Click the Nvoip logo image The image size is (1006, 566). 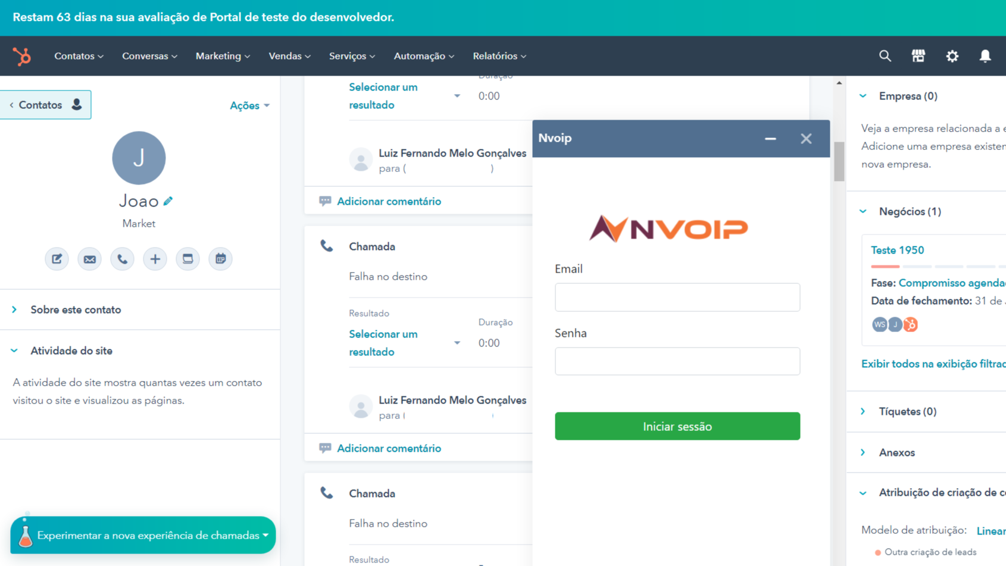(668, 229)
